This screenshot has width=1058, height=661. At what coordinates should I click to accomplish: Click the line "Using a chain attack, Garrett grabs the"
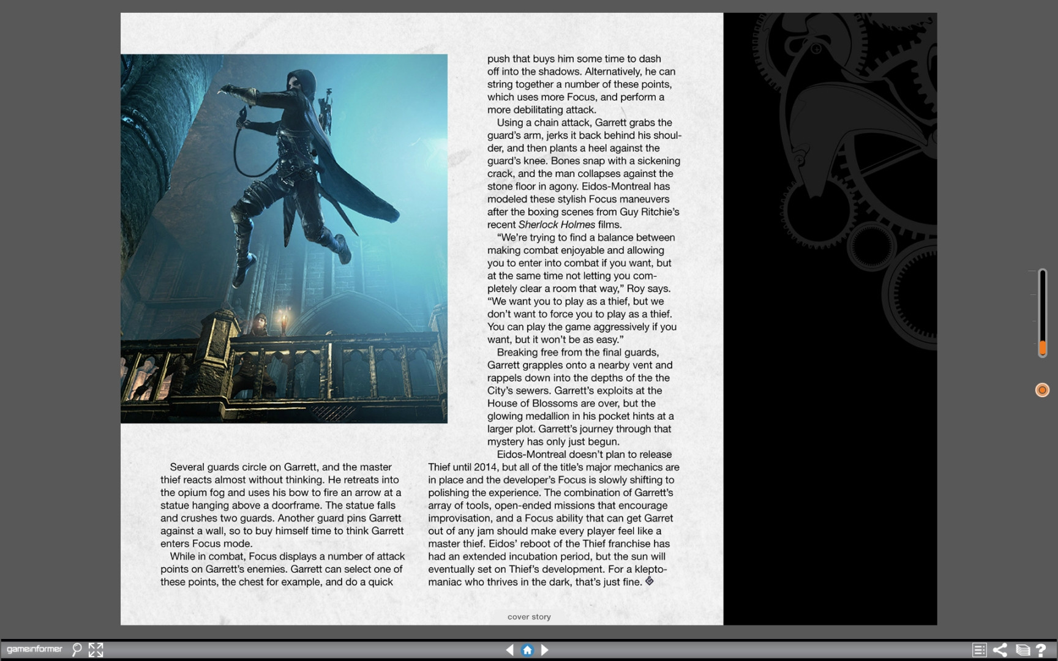585,122
